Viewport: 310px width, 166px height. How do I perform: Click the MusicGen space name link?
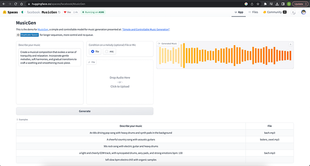(49, 12)
